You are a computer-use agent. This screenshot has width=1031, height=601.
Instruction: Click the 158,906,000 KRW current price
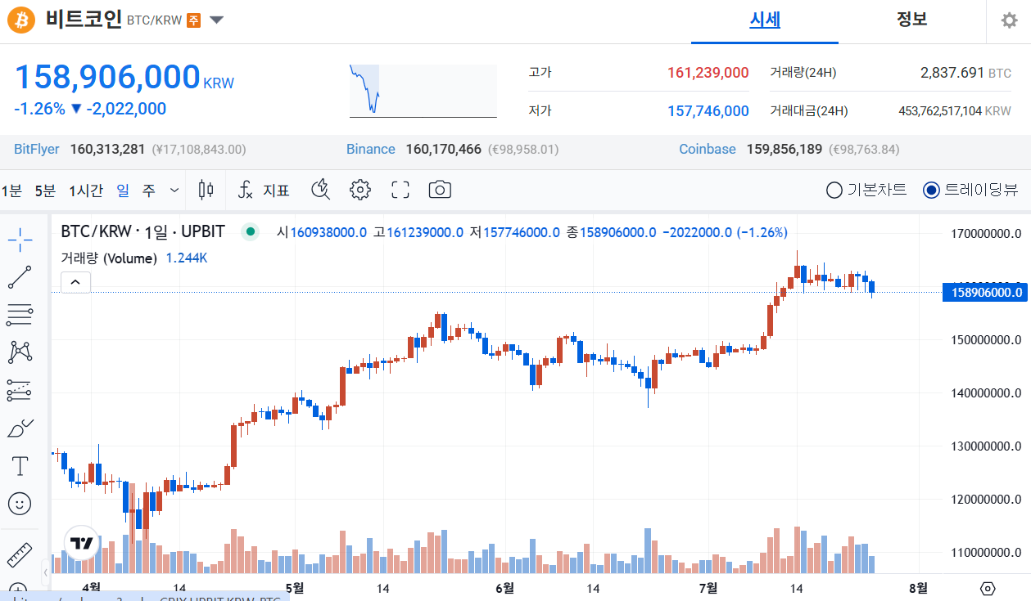click(x=124, y=77)
